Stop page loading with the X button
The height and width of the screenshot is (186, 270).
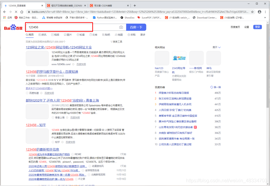point(16,12)
